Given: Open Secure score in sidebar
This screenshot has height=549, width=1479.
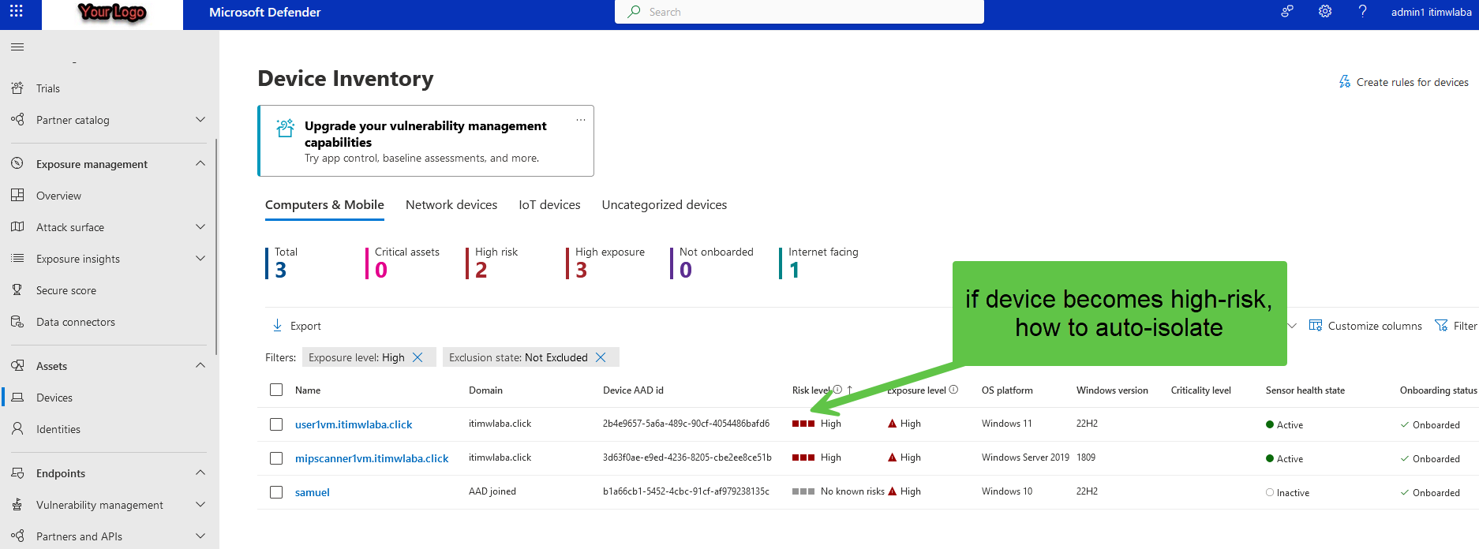Looking at the screenshot, I should (66, 290).
